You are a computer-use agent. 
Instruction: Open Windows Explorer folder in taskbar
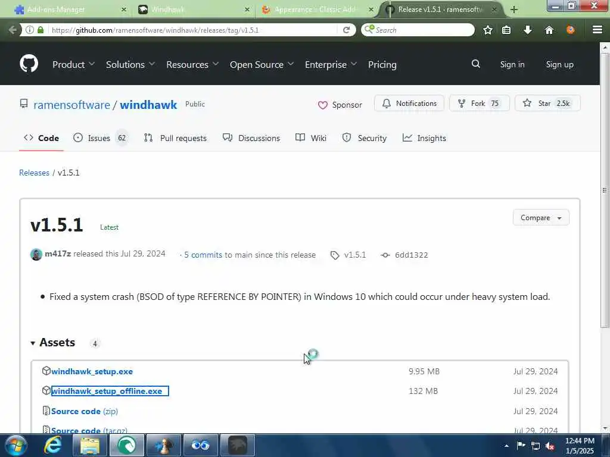tap(90, 445)
